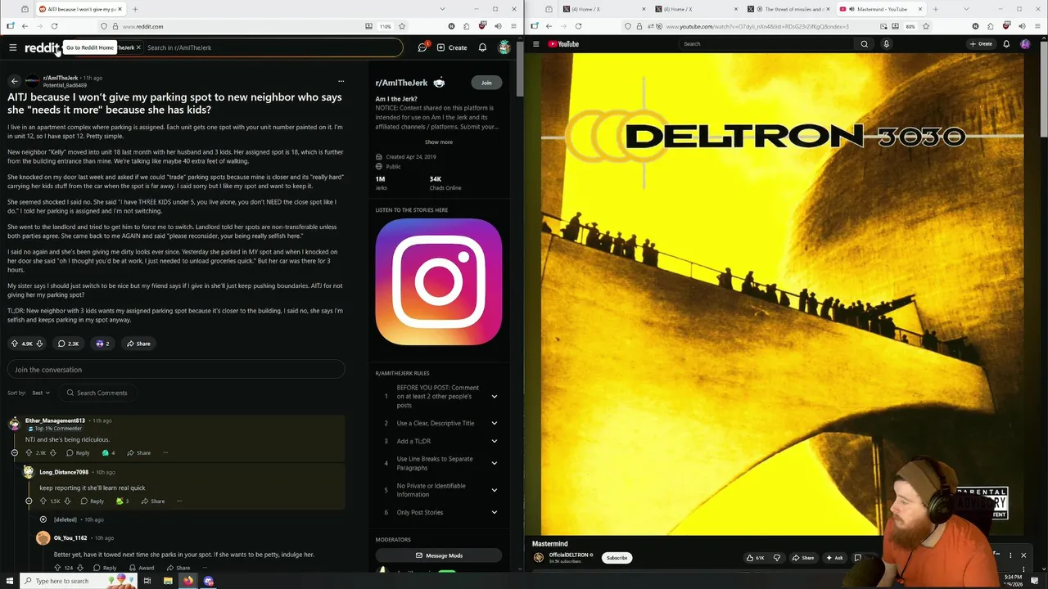Image resolution: width=1048 pixels, height=589 pixels.
Task: Click the Reddit Create post button
Action: (452, 47)
